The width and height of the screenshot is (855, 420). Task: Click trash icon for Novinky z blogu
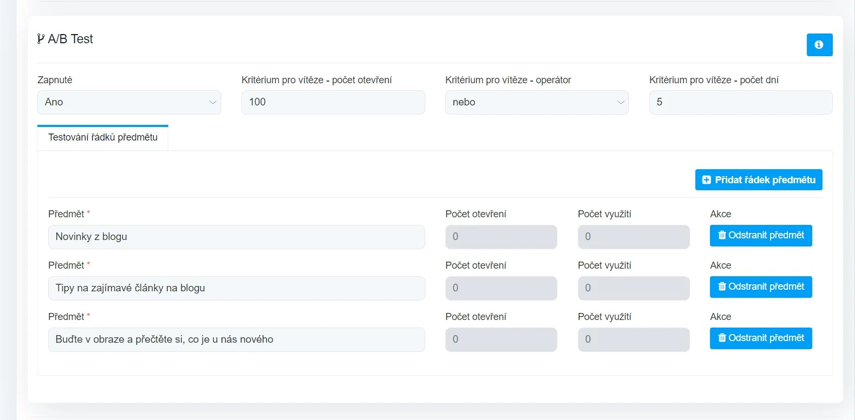pos(722,235)
